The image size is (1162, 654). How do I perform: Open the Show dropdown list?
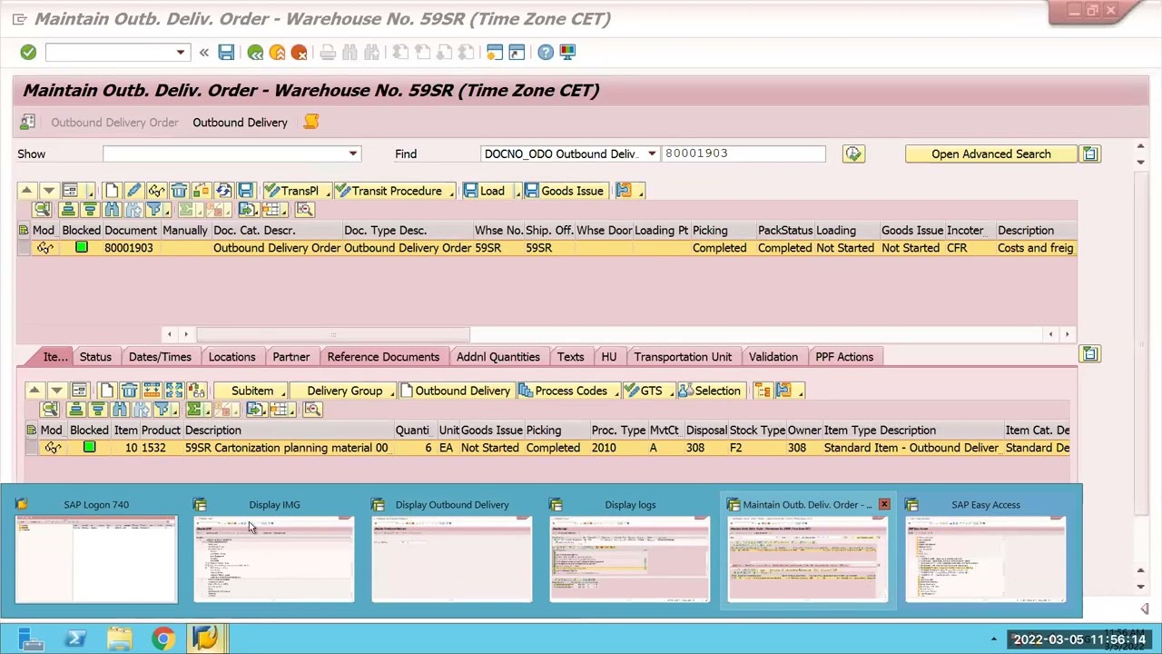click(x=352, y=154)
